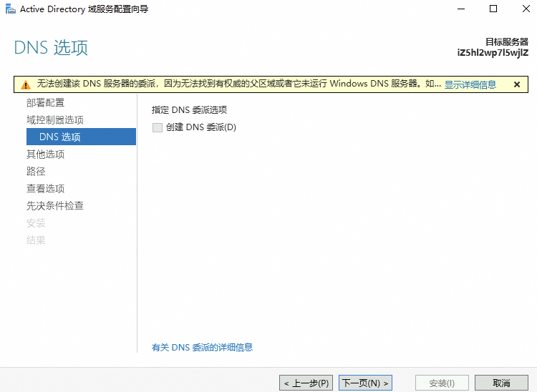Open 显示详细信息 link in warning banner
Screen dimensions: 537x392
pyautogui.click(x=470, y=84)
